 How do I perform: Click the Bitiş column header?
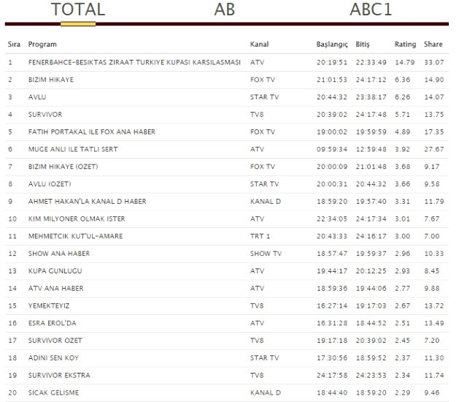pyautogui.click(x=363, y=45)
